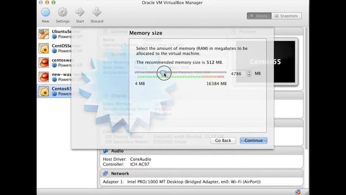346x195 pixels.
Task: Click the memory size stepper arrows
Action: (249, 74)
